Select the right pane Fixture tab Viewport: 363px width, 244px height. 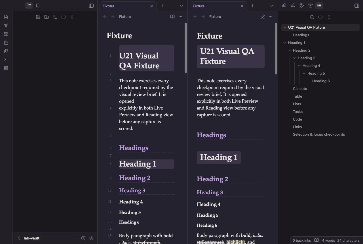click(x=218, y=6)
